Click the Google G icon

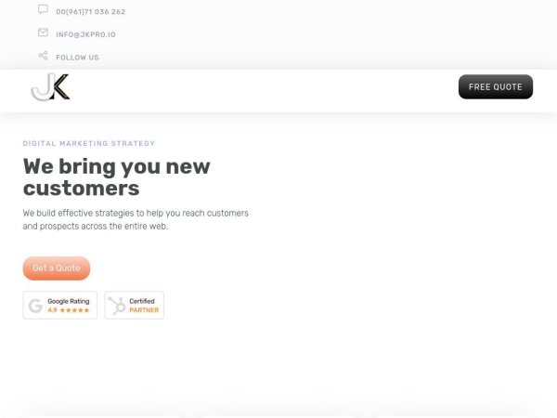pyautogui.click(x=35, y=306)
